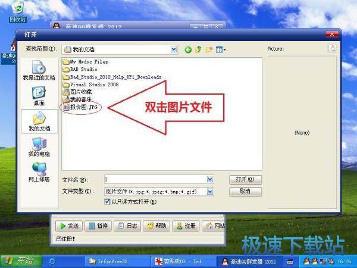Expand the 文件类型 dropdown arrow
Viewport: 357px width, 268px height.
click(x=210, y=192)
